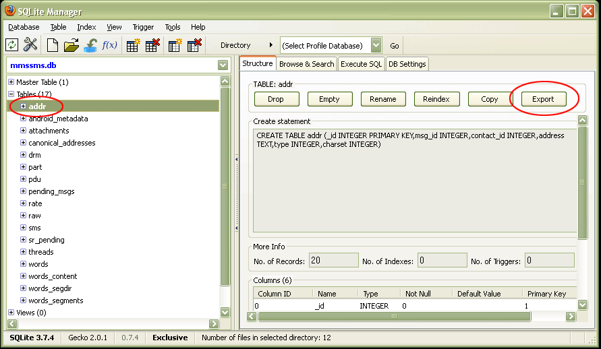Expand the addr table node
601x349 pixels.
(24, 106)
